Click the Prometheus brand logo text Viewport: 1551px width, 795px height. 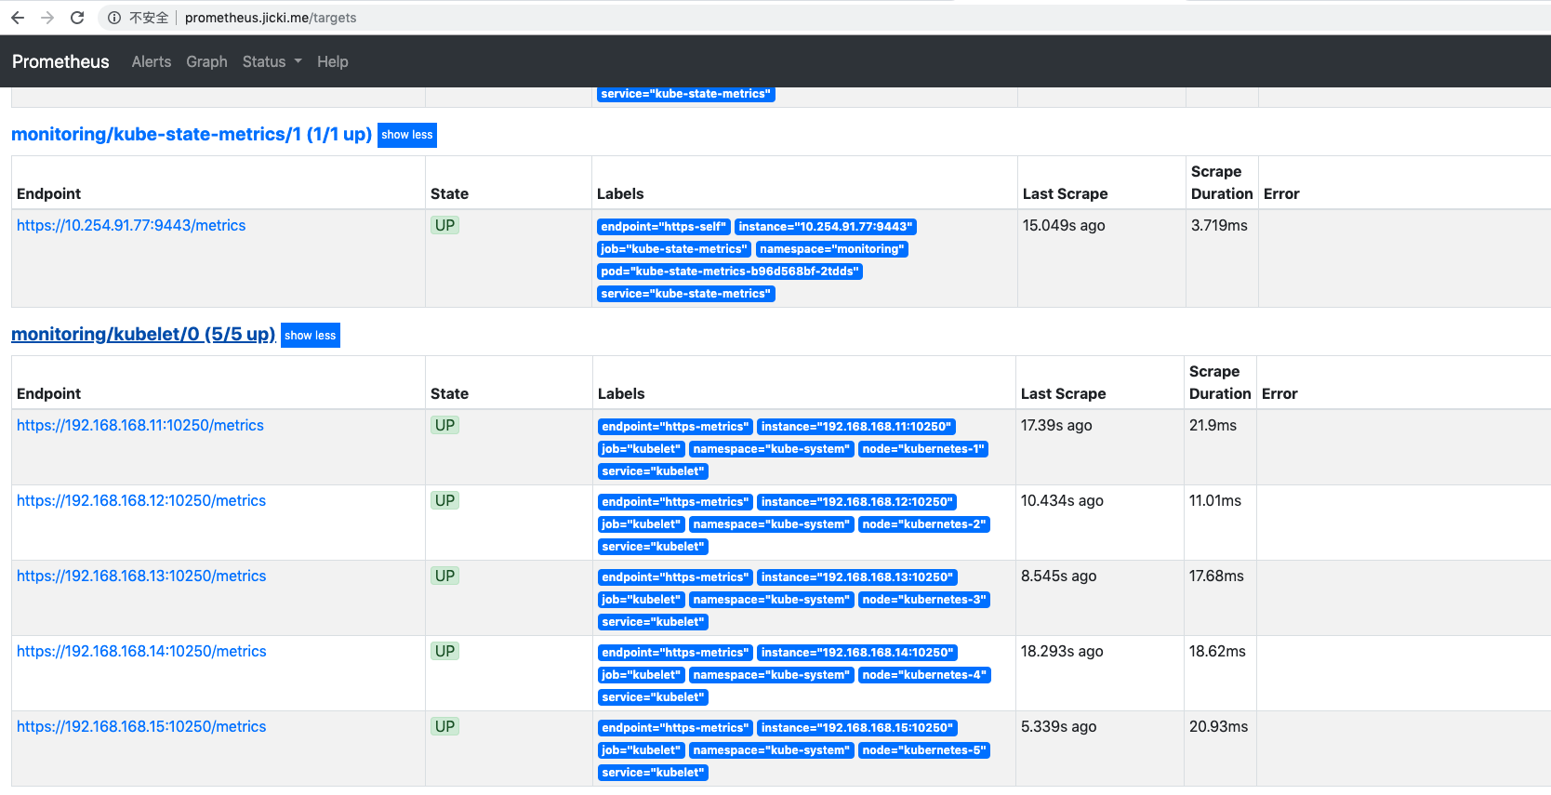[x=60, y=61]
